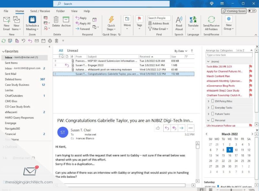Archive the selected message
Image resolution: width=259 pixels, height=191 pixels.
66,20
